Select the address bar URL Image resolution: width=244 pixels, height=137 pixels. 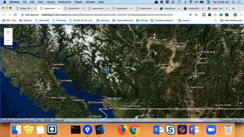pos(107,15)
